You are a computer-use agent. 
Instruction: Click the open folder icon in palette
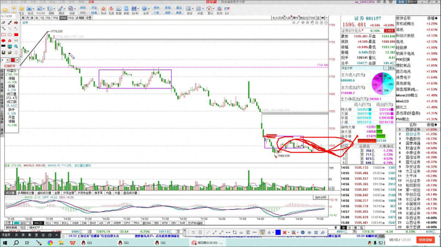click(10, 53)
